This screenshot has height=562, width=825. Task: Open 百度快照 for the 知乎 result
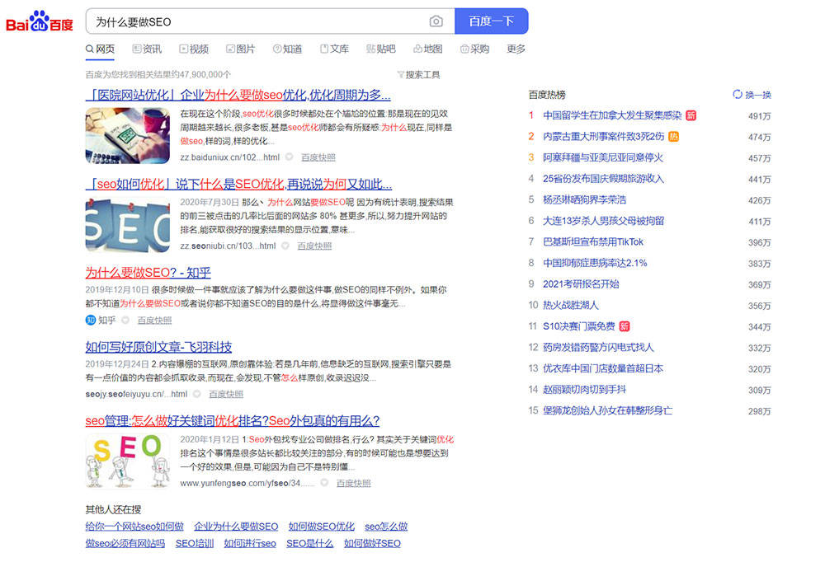(x=155, y=321)
